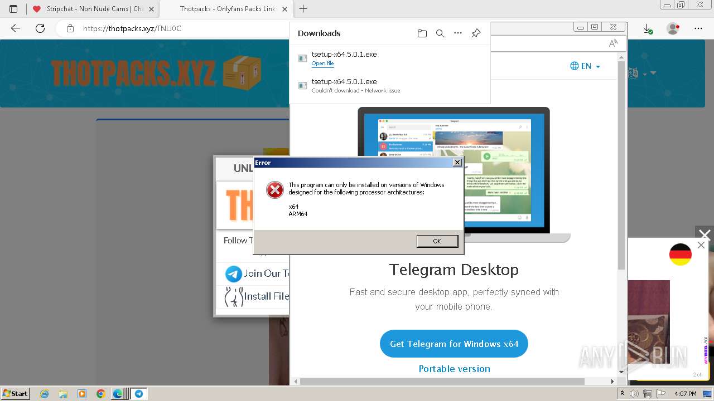Click the THOTPACKS.XYZ site logo
714x401 pixels.
pyautogui.click(x=156, y=72)
